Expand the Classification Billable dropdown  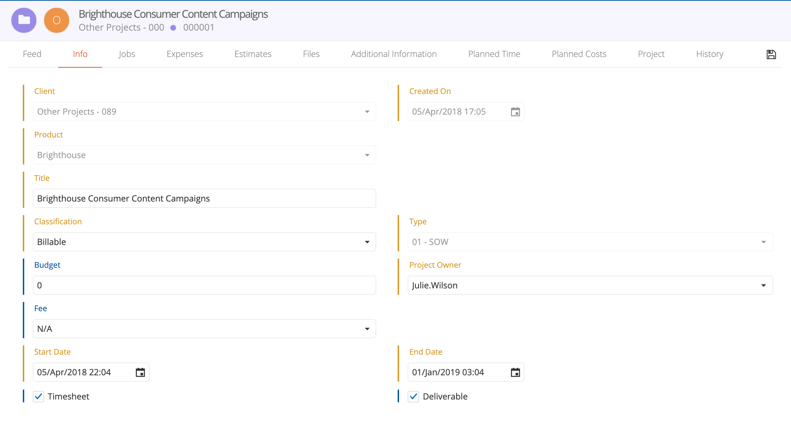[367, 242]
